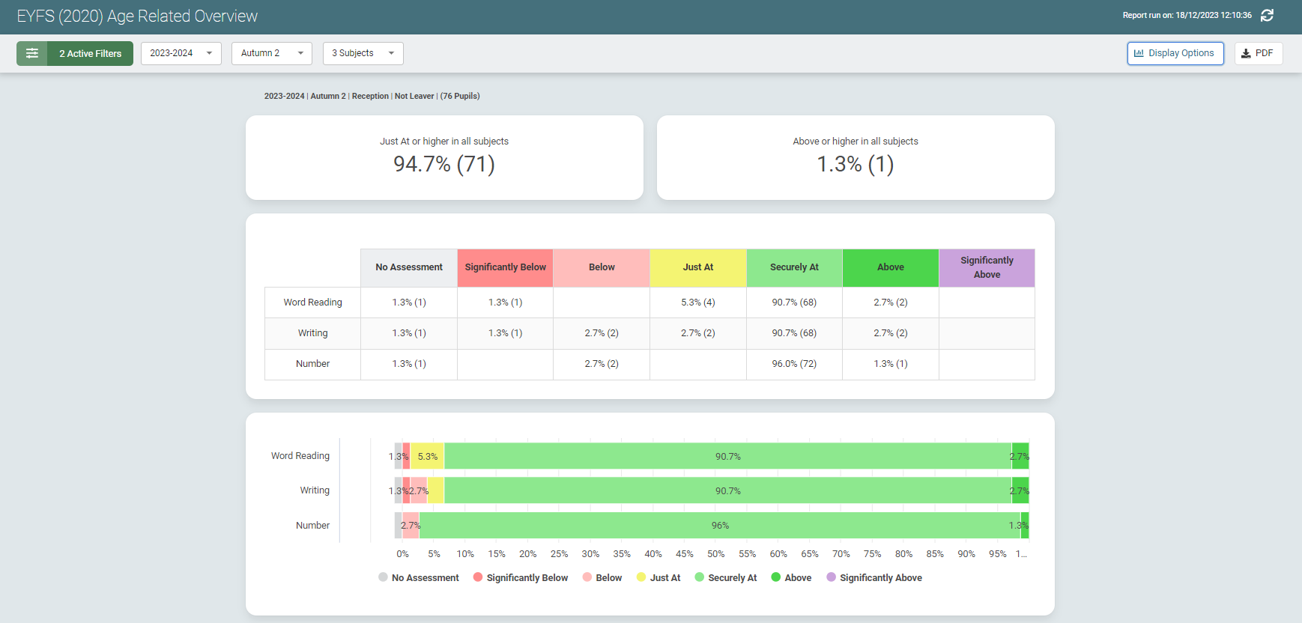Screen dimensions: 1302x623
Task: Open Display Options
Action: coord(1175,53)
